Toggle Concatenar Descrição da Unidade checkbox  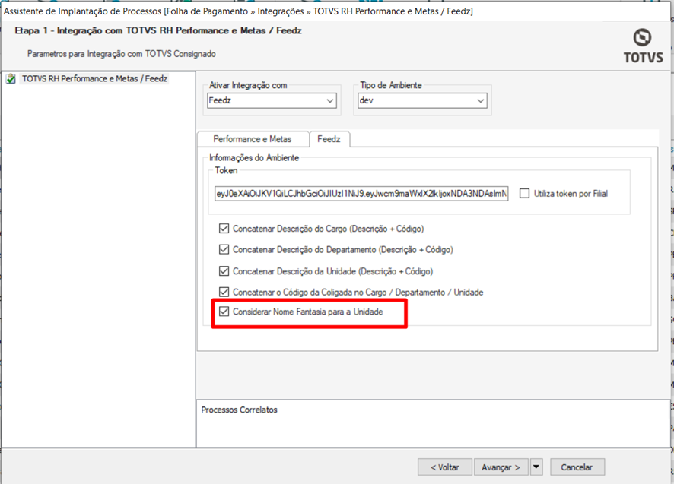click(x=224, y=271)
